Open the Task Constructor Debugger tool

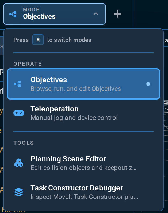[x=83, y=192]
